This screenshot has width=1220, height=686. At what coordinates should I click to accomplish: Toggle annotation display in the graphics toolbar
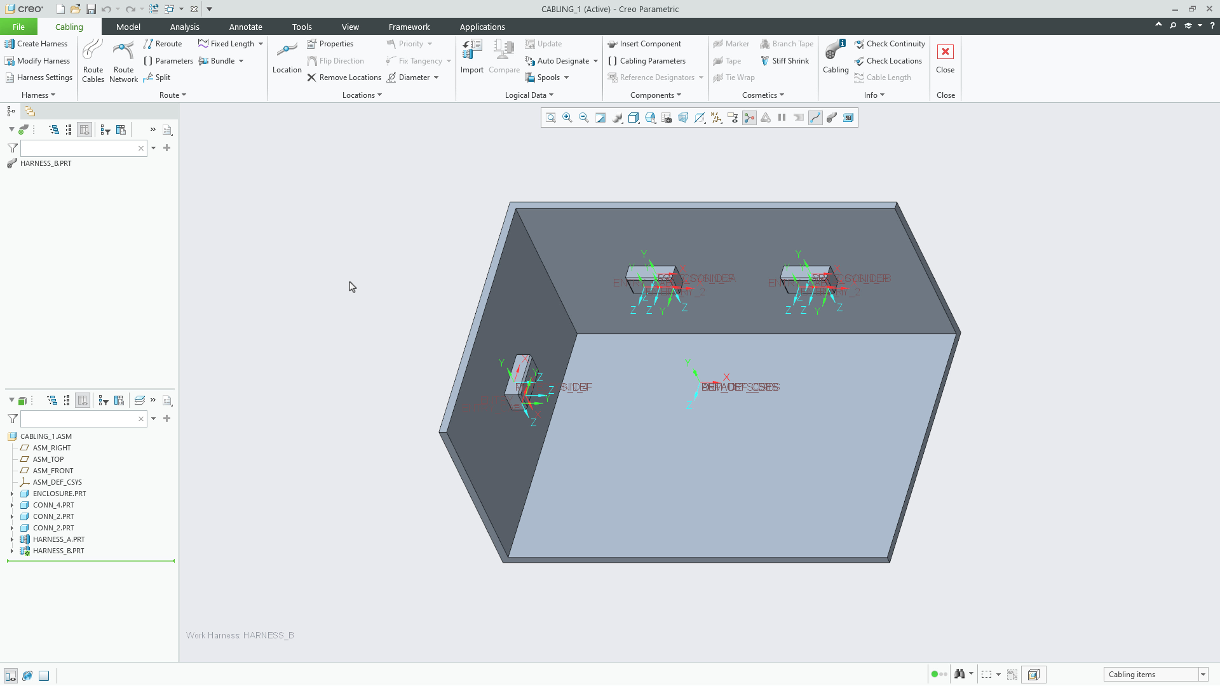(x=733, y=118)
